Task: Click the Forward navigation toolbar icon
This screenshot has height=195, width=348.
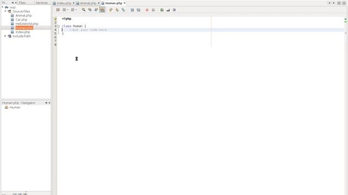Action: [x=72, y=10]
